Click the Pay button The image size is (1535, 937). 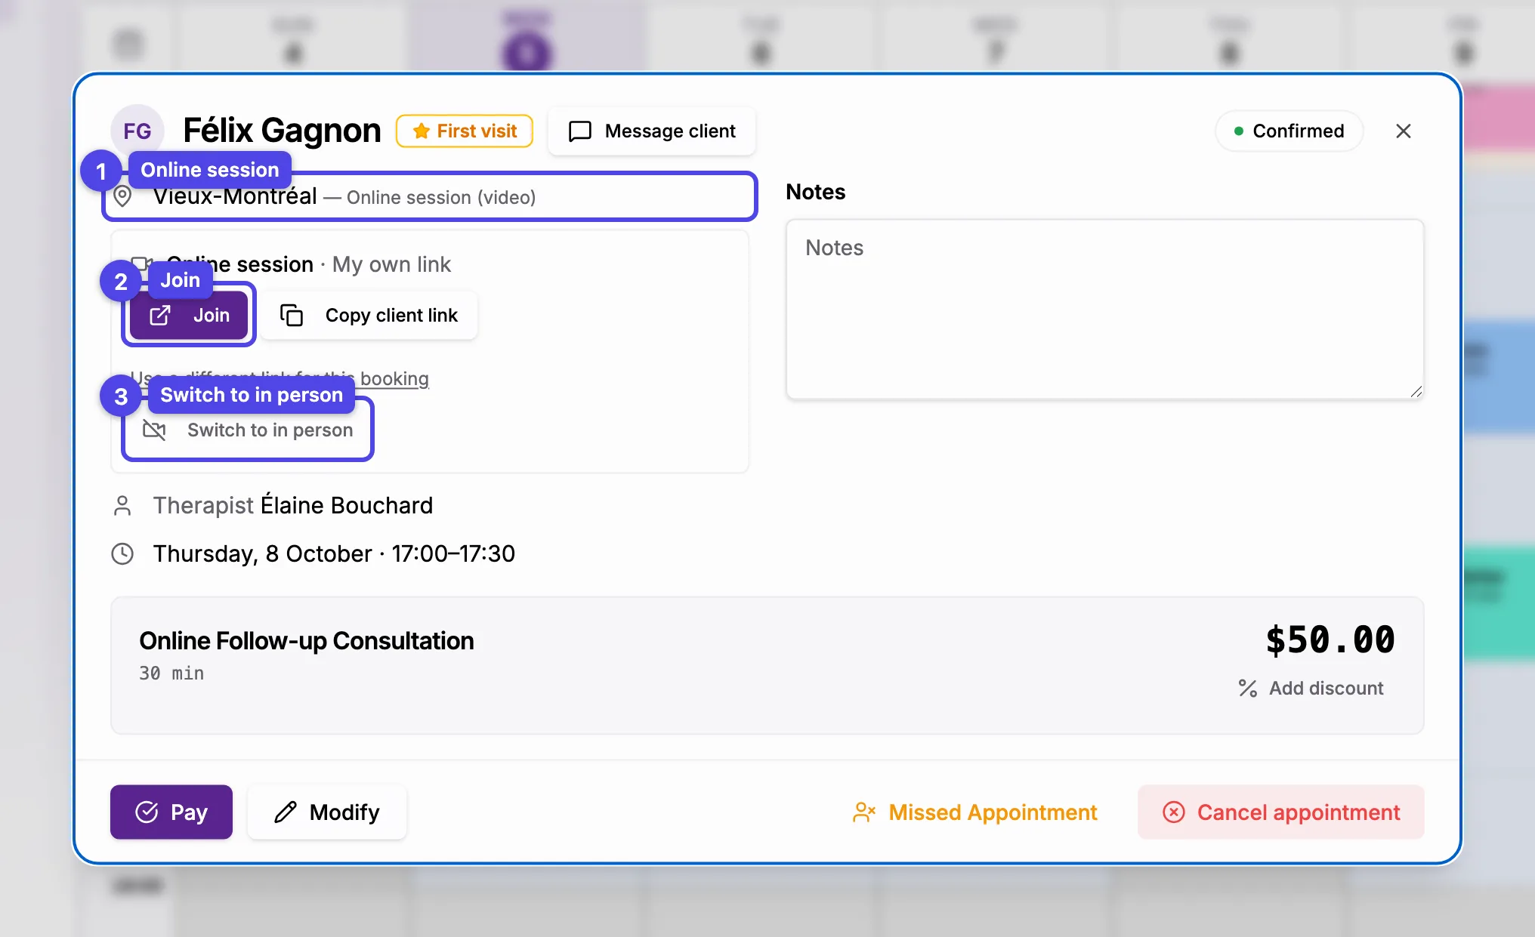pyautogui.click(x=171, y=812)
